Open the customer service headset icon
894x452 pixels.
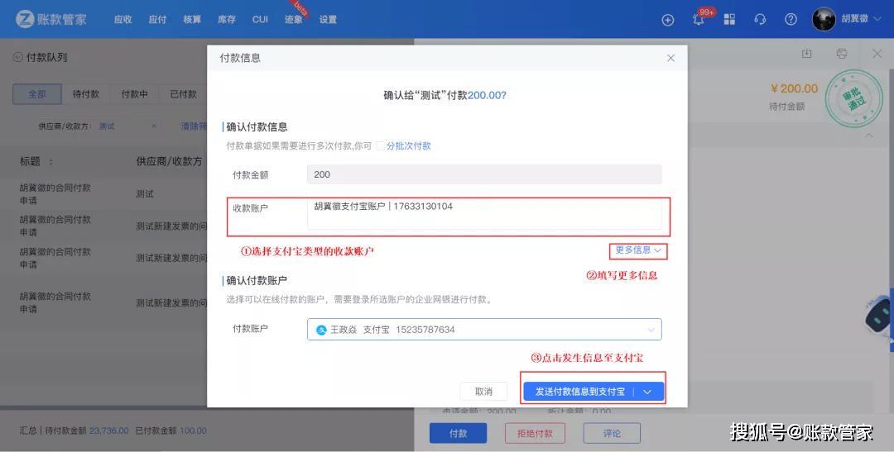[760, 19]
